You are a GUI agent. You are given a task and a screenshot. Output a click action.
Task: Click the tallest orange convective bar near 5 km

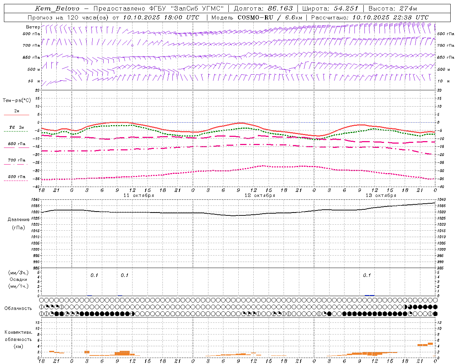coord(430,343)
